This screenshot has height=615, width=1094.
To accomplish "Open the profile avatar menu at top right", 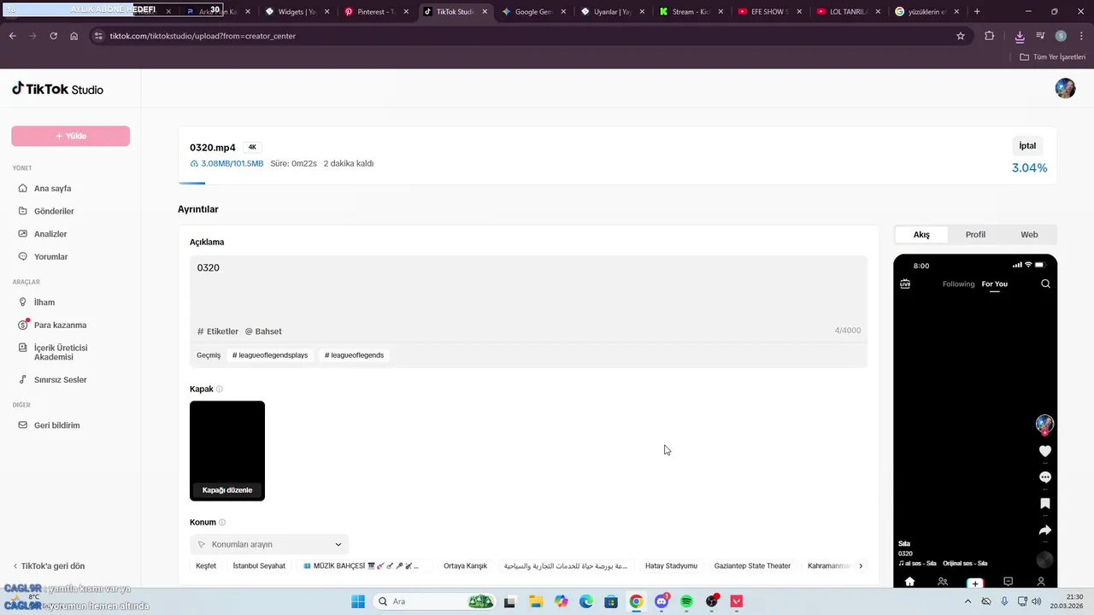I will pos(1065,88).
